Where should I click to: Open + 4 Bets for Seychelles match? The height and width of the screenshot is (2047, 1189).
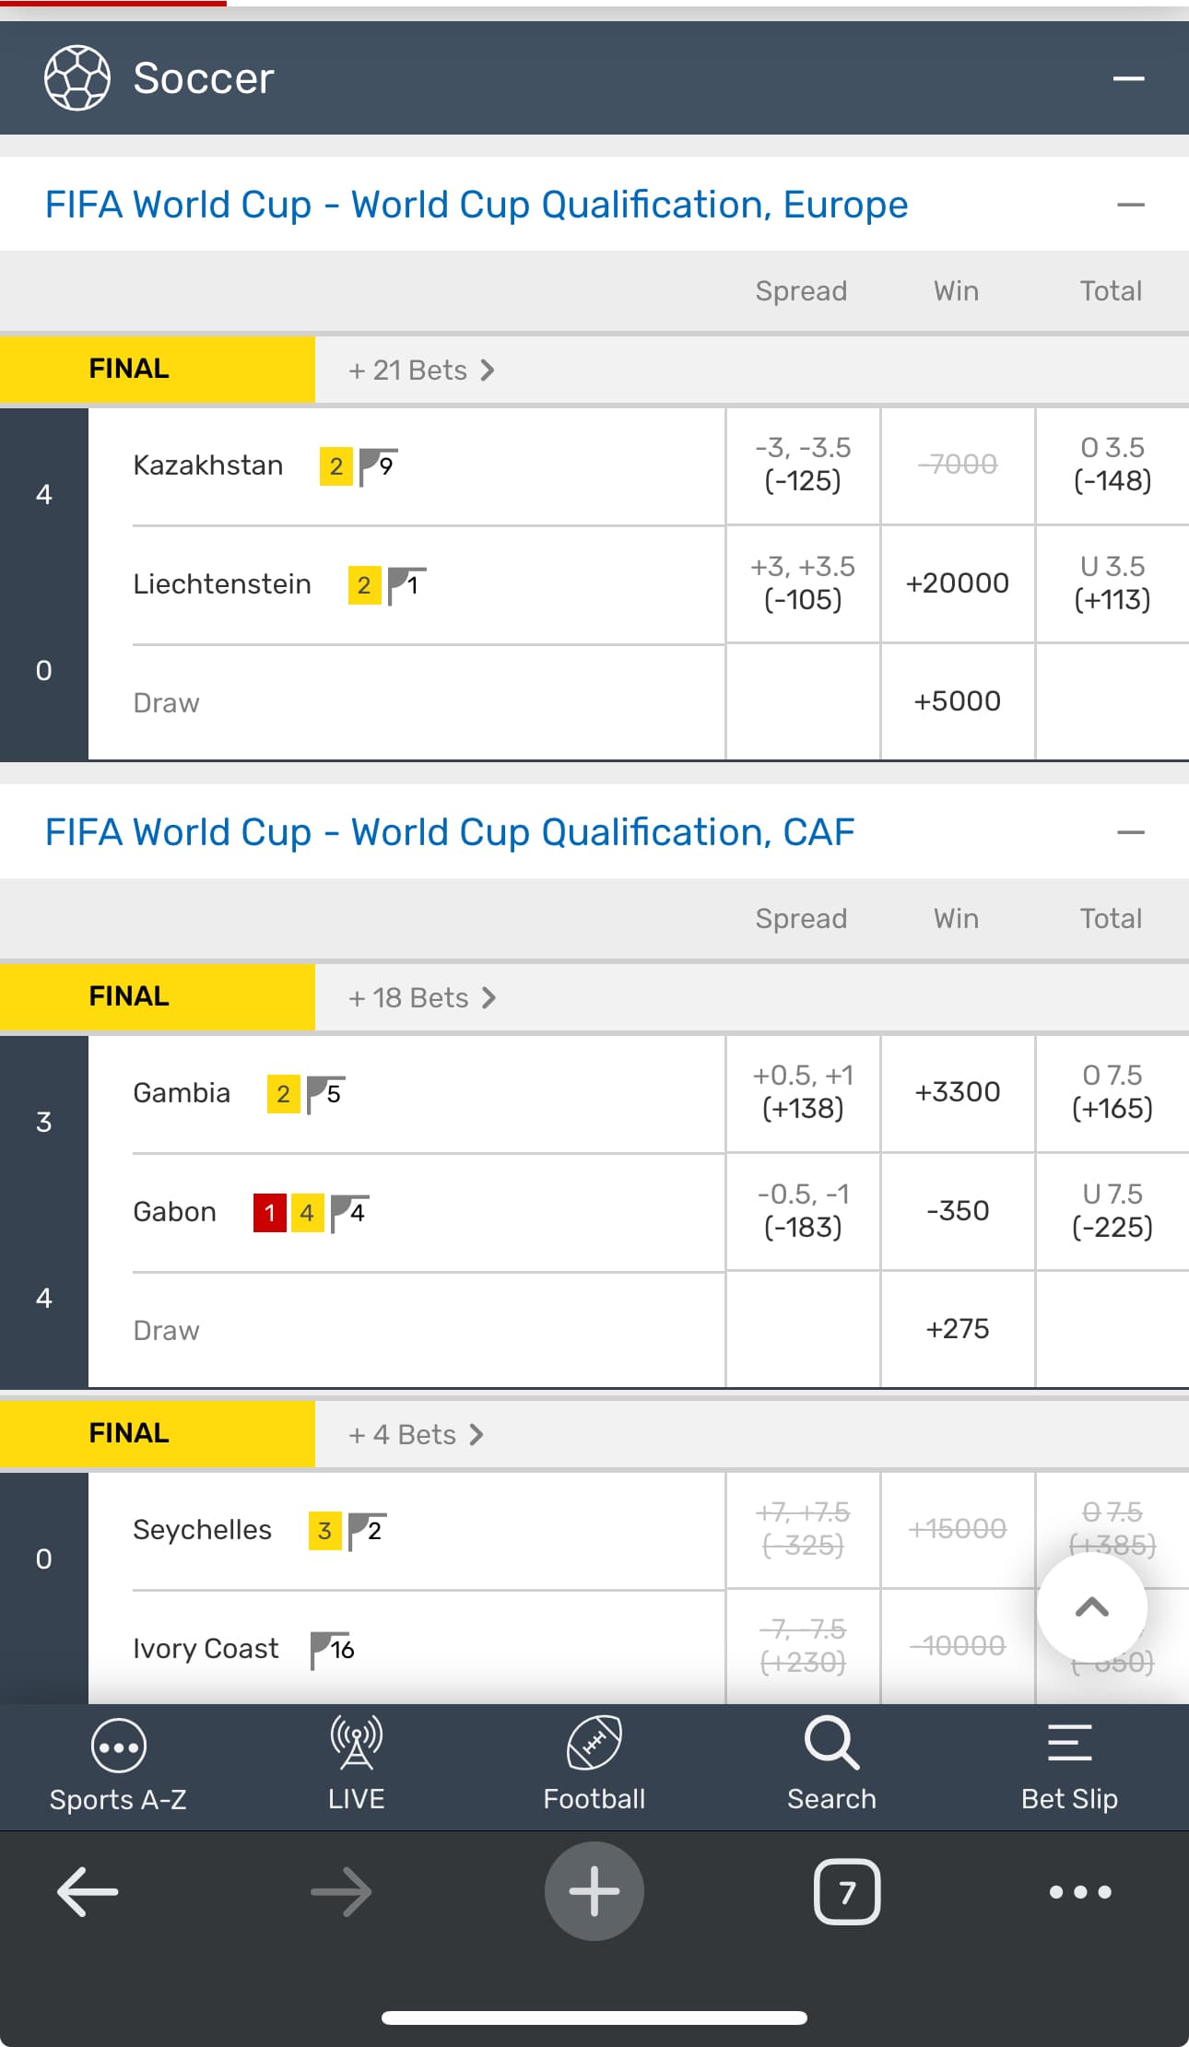click(416, 1435)
